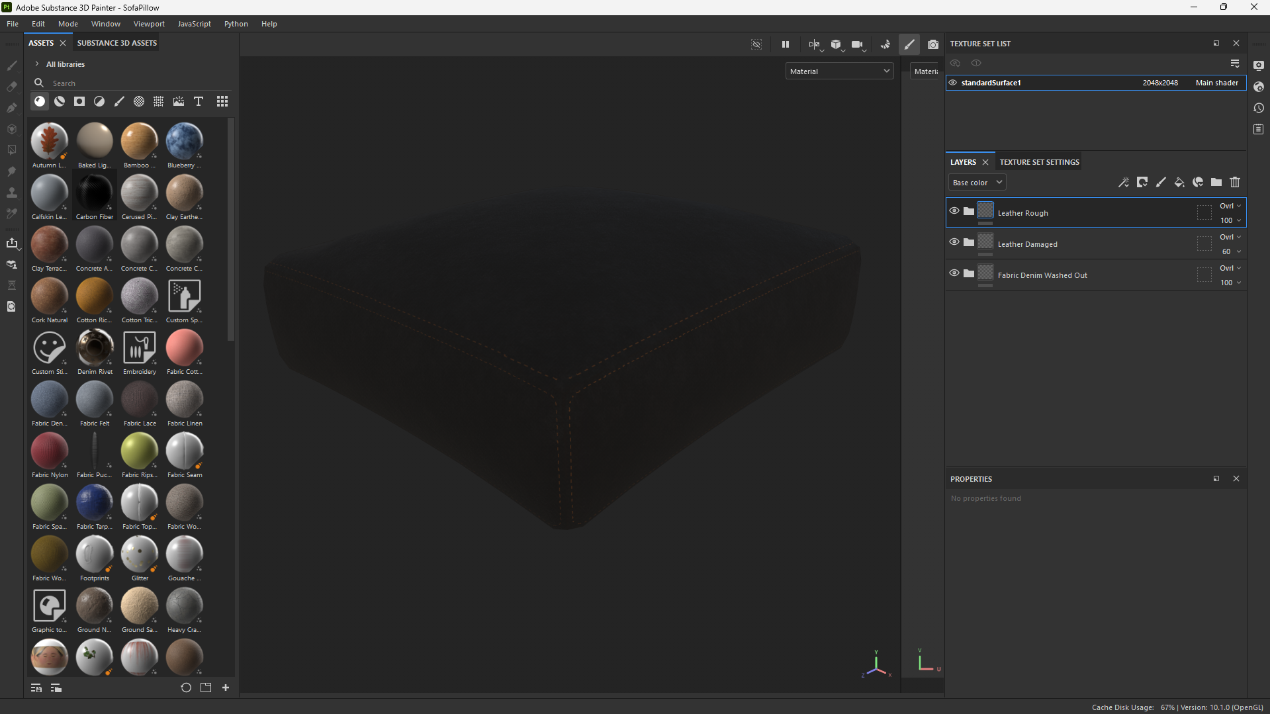Open camera settings in viewport toolbar
This screenshot has width=1270, height=714.
tap(858, 44)
